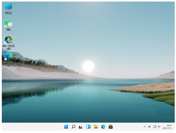Open Microsoft Store from taskbar
The image size is (176, 133).
tap(110, 127)
